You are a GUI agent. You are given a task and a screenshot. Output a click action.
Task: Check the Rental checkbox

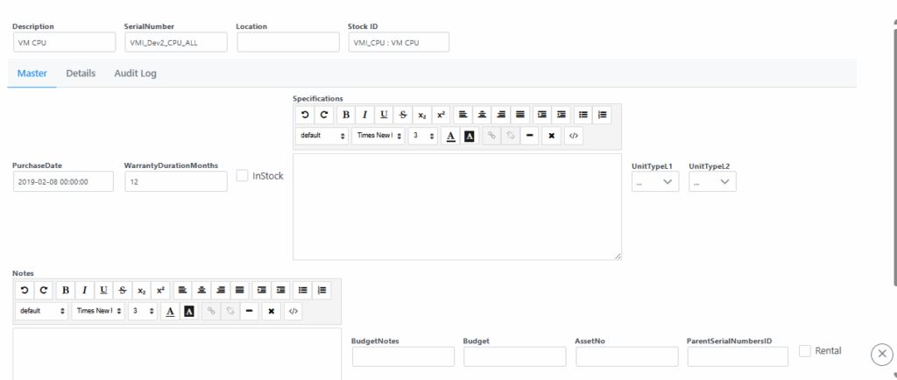(805, 351)
